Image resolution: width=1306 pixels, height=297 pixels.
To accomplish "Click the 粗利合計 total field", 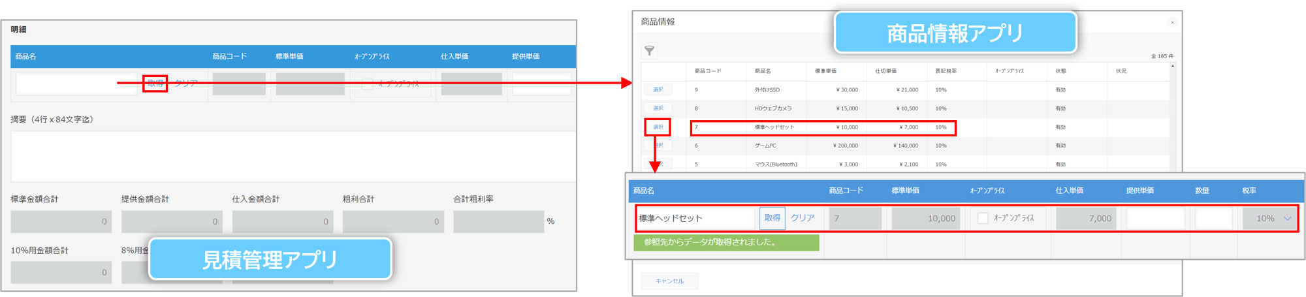I will pos(393,221).
